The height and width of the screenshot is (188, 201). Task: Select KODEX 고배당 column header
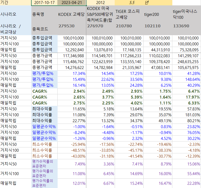pyautogui.click(x=72, y=14)
